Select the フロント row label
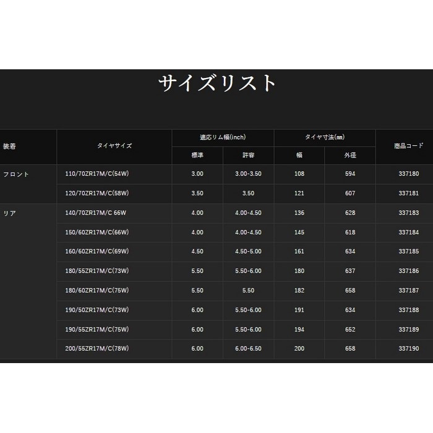The image size is (433, 433). click(16, 174)
